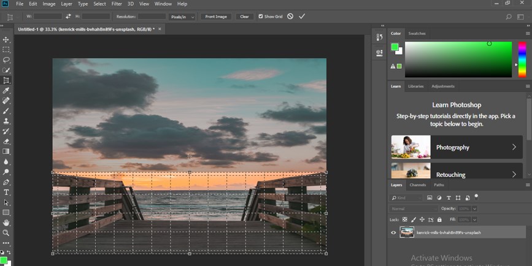
Task: Select the Move tool
Action: pos(6,40)
